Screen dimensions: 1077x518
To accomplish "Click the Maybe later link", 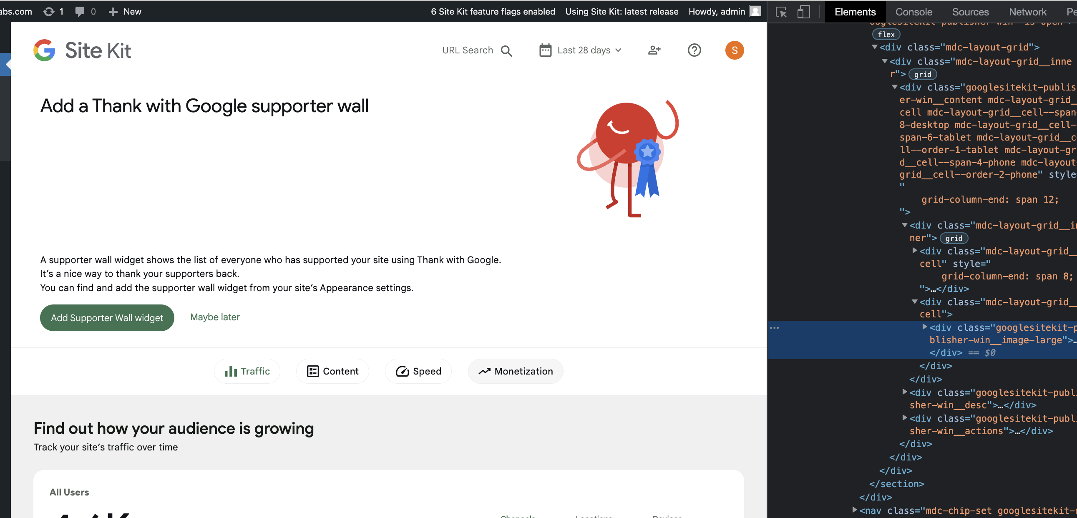I will click(x=215, y=317).
